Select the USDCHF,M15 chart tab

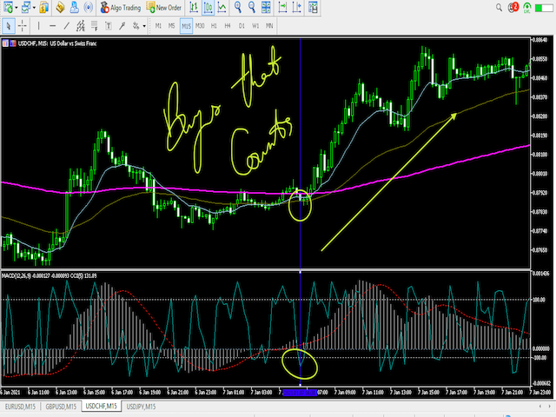pyautogui.click(x=101, y=407)
